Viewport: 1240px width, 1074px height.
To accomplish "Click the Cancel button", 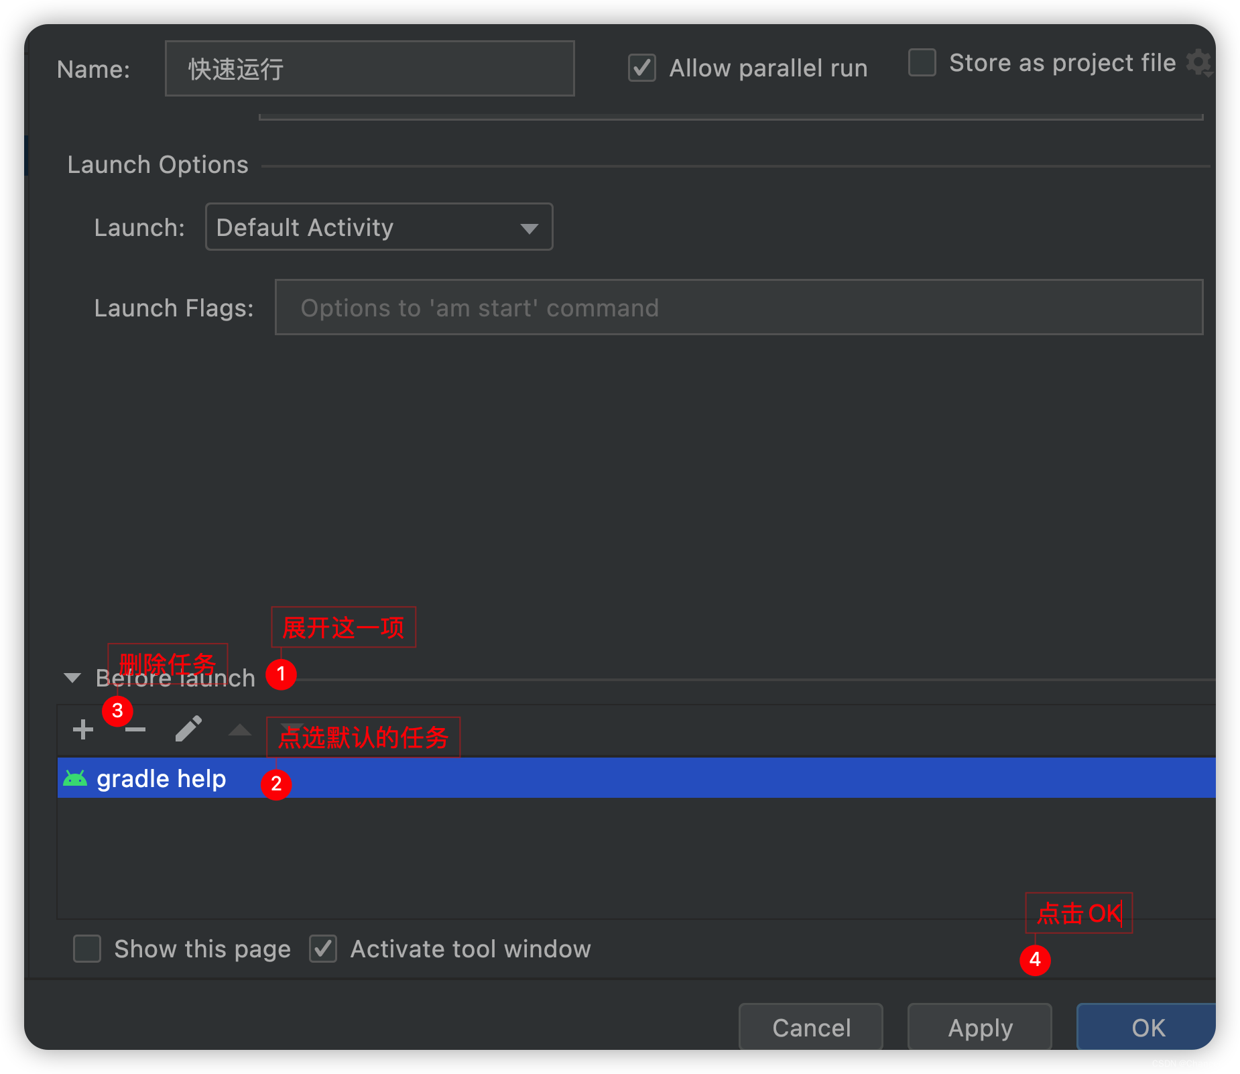I will click(811, 1027).
